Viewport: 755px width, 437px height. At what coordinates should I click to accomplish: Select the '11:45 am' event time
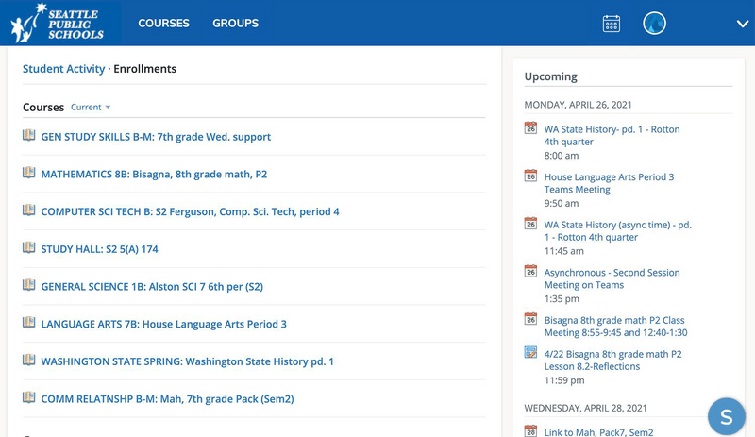tap(563, 250)
